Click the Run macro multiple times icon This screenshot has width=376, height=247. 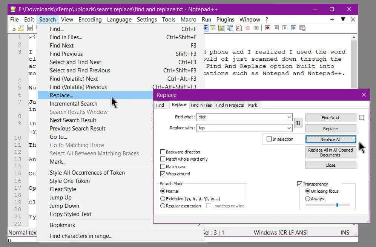(x=293, y=28)
